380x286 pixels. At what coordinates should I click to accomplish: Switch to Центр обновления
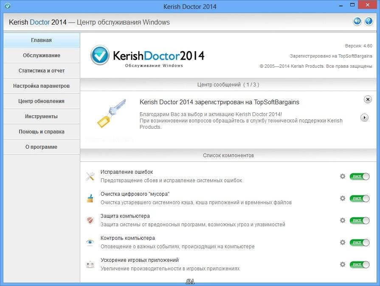pyautogui.click(x=42, y=101)
